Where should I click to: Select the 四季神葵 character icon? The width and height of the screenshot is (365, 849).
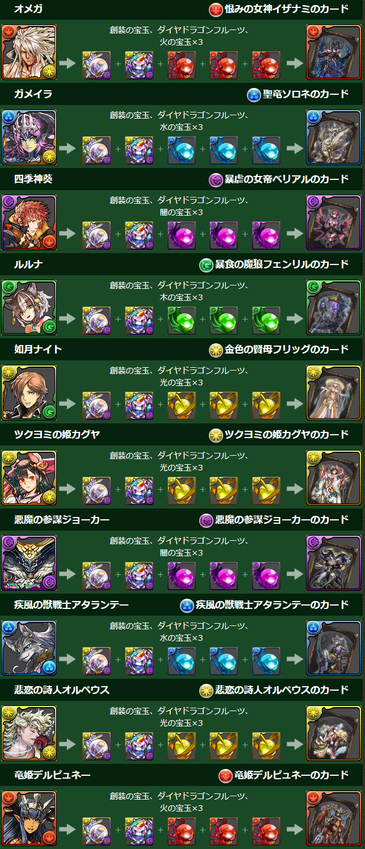click(29, 222)
